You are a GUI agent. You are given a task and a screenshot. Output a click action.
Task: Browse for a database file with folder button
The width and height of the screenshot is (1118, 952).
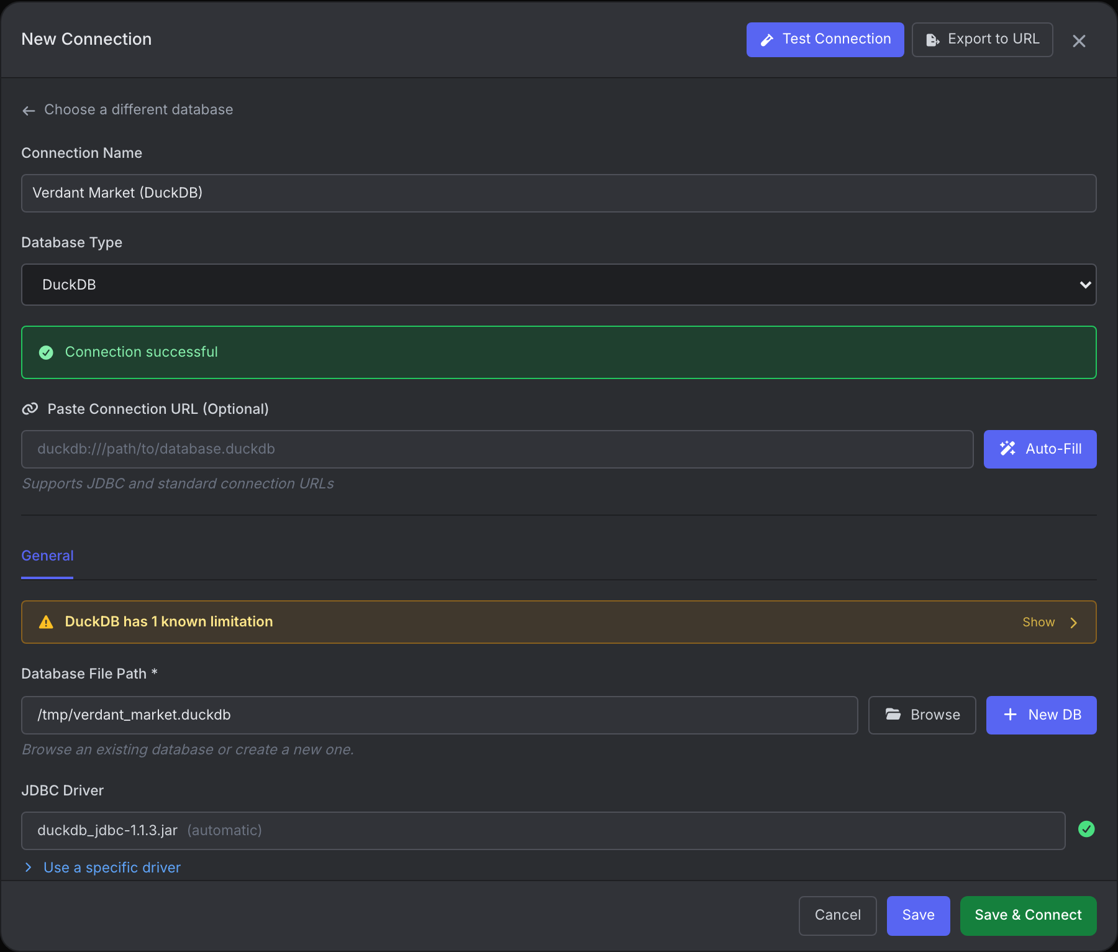(922, 715)
